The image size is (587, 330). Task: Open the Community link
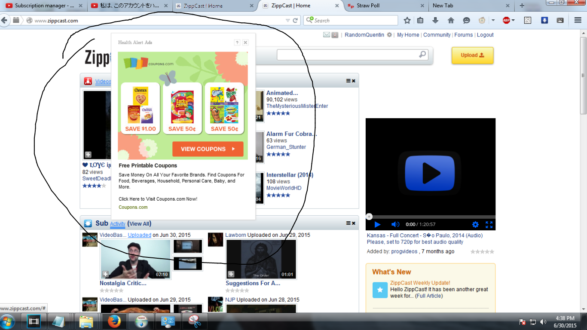coord(437,35)
